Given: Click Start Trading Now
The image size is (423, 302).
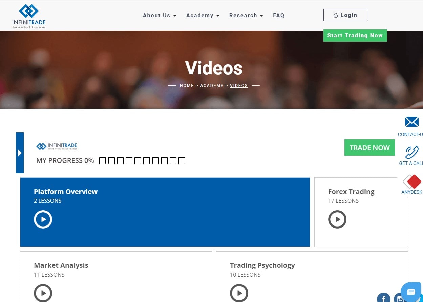Looking at the screenshot, I should [x=355, y=35].
